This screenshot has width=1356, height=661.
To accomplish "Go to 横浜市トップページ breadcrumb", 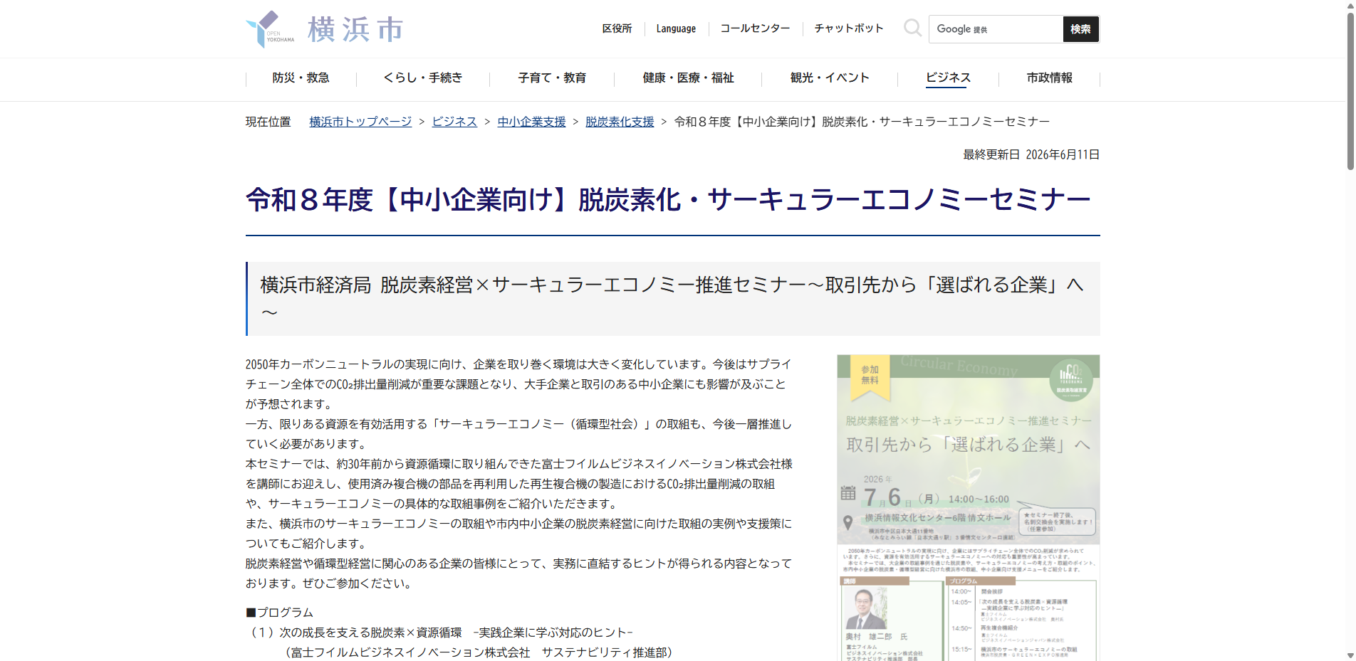I will [360, 122].
